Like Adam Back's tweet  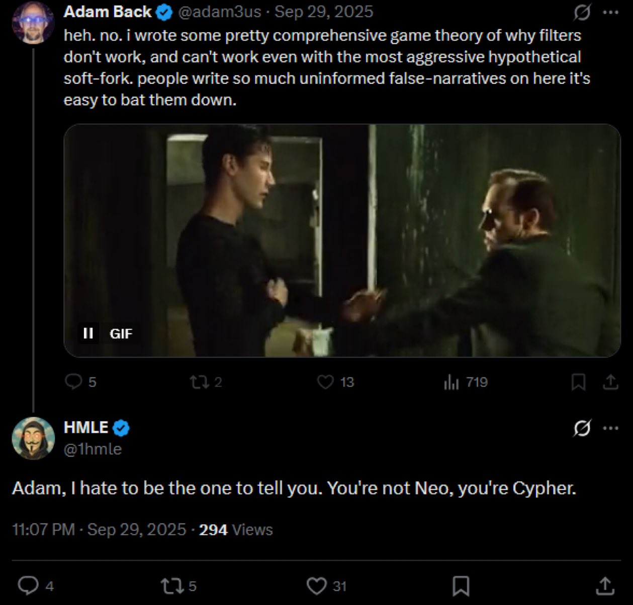point(326,382)
